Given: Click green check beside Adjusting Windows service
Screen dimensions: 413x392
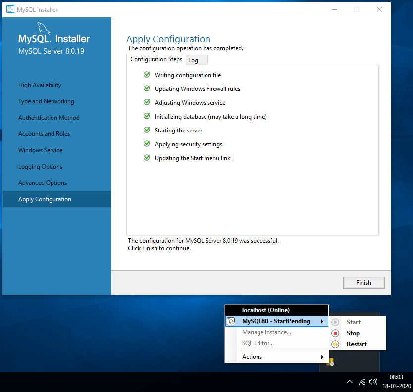Looking at the screenshot, I should [x=147, y=102].
